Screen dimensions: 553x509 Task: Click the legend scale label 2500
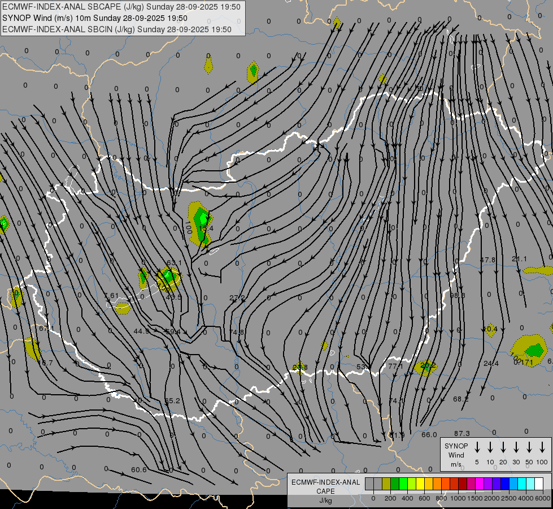point(509,498)
